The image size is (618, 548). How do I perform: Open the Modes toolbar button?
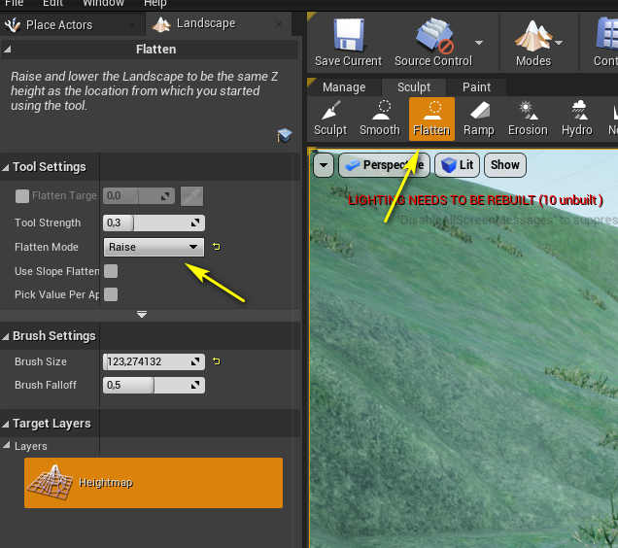532,44
